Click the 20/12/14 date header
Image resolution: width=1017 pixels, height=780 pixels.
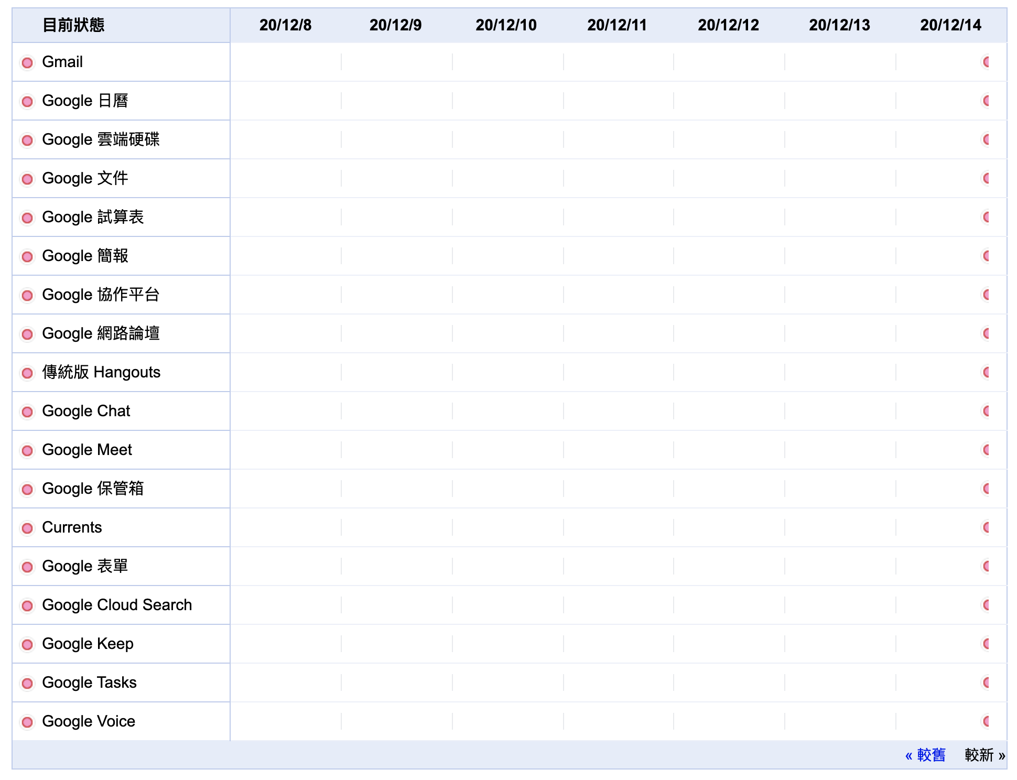click(951, 25)
